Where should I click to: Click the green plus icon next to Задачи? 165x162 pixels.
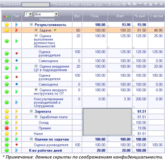(x=55, y=30)
